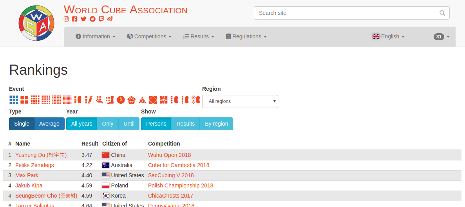Image resolution: width=465 pixels, height=207 pixels.
Task: Click the 4.22 result value
Action: pos(87,165)
